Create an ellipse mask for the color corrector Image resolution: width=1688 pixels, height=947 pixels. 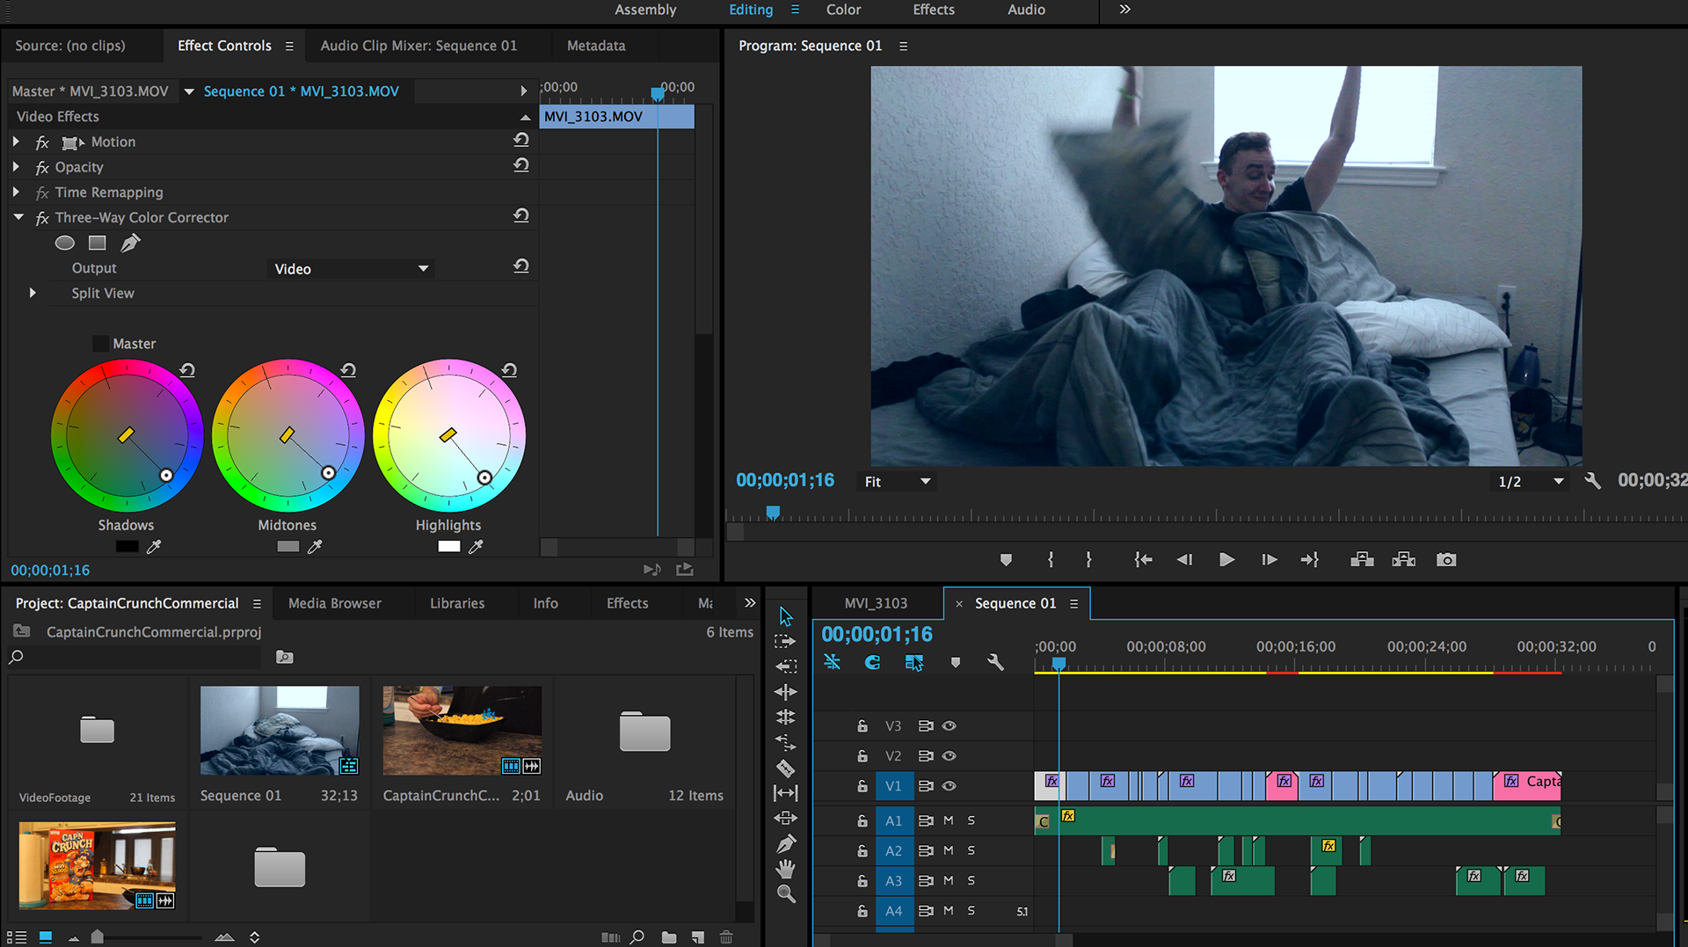click(x=65, y=243)
